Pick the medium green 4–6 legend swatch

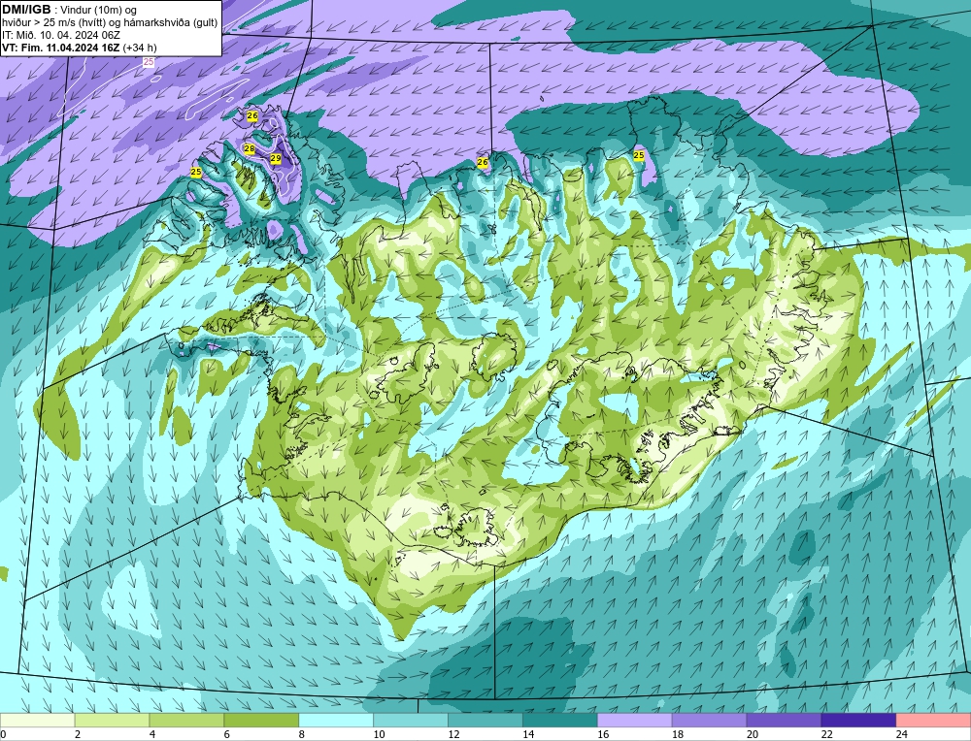pos(186,721)
